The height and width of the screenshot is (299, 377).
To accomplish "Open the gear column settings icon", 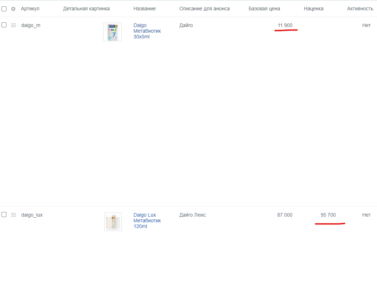I will tap(13, 9).
